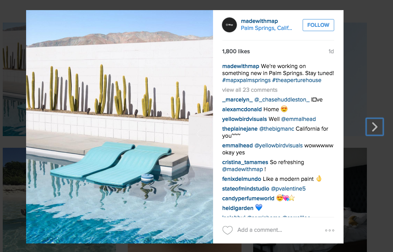This screenshot has height=252, width=393.
Task: Open the #theaperturehouse hashtag
Action: point(297,80)
